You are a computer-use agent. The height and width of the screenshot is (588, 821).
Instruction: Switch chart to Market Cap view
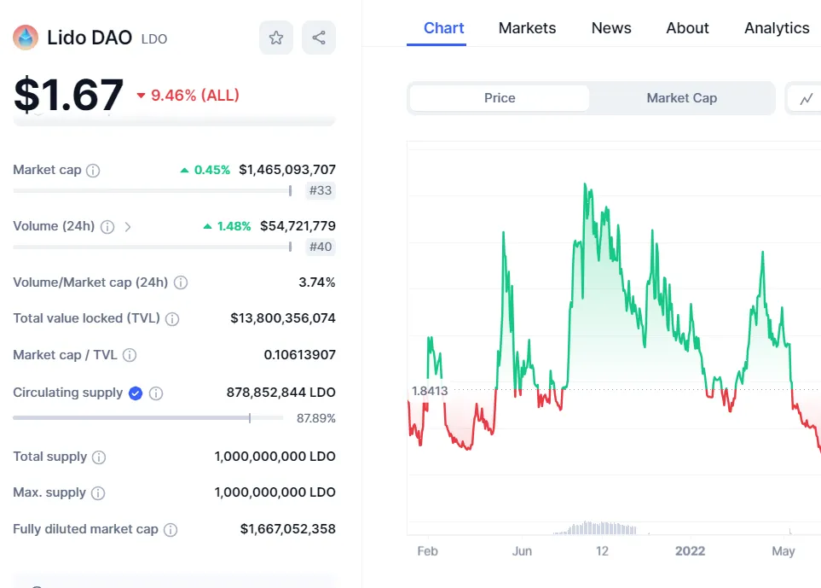681,98
